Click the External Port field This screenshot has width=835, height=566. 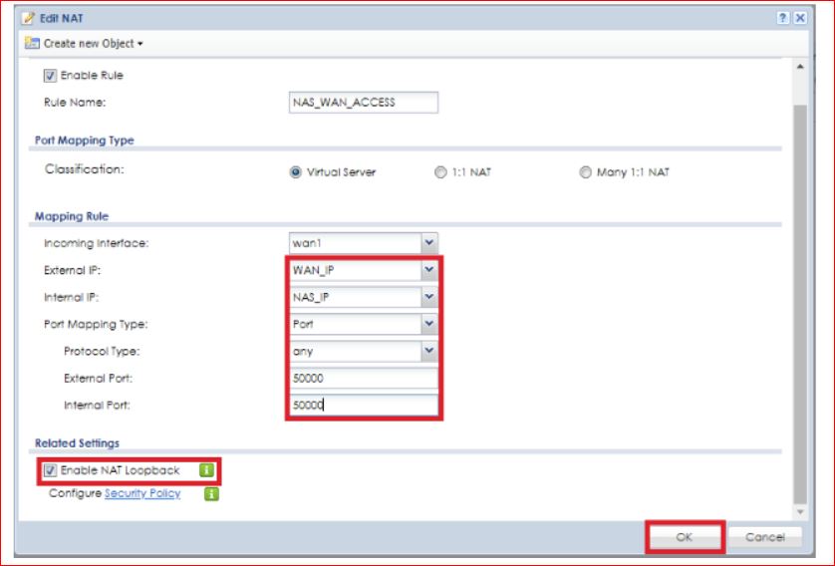pos(364,378)
